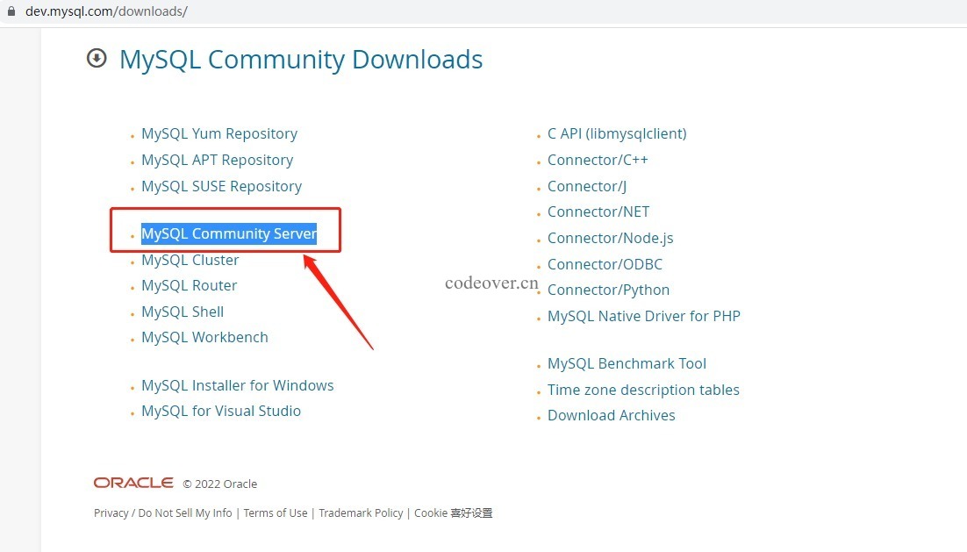Open MySQL Community Server link
967x552 pixels.
(x=228, y=233)
